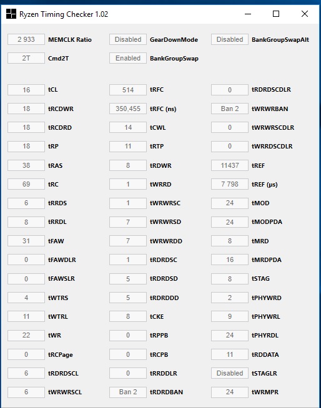This screenshot has width=321, height=408.
Task: Select the tRAS value box
Action: [x=26, y=165]
